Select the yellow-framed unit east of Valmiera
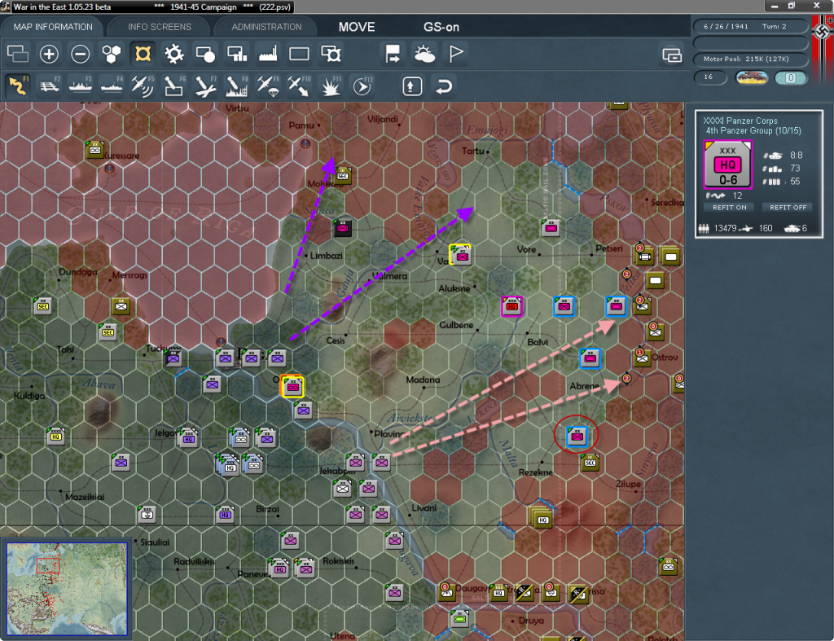 coord(461,255)
